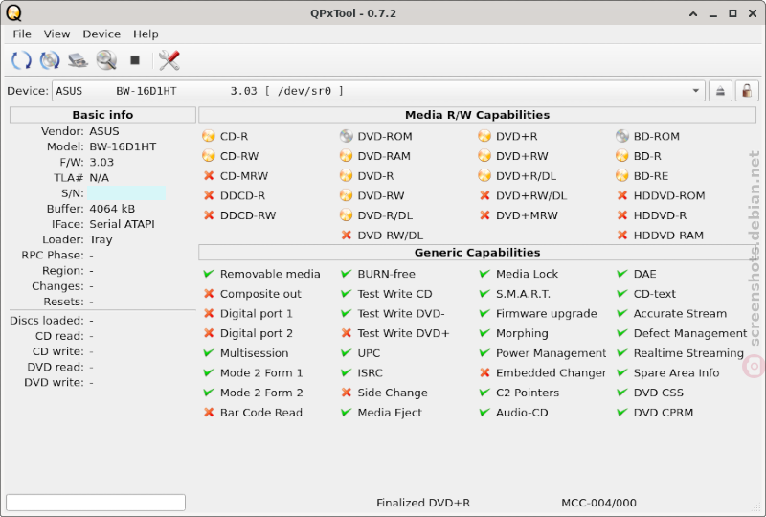
Task: Click the Firmware upgrade label
Action: coord(546,313)
